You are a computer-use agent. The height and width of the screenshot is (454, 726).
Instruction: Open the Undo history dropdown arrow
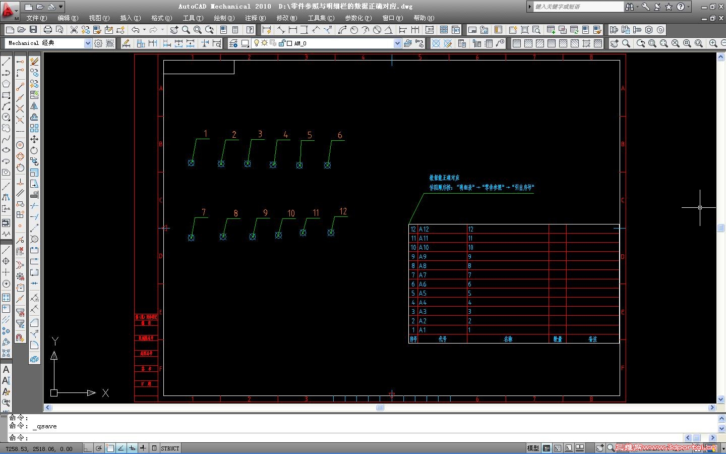coord(144,30)
